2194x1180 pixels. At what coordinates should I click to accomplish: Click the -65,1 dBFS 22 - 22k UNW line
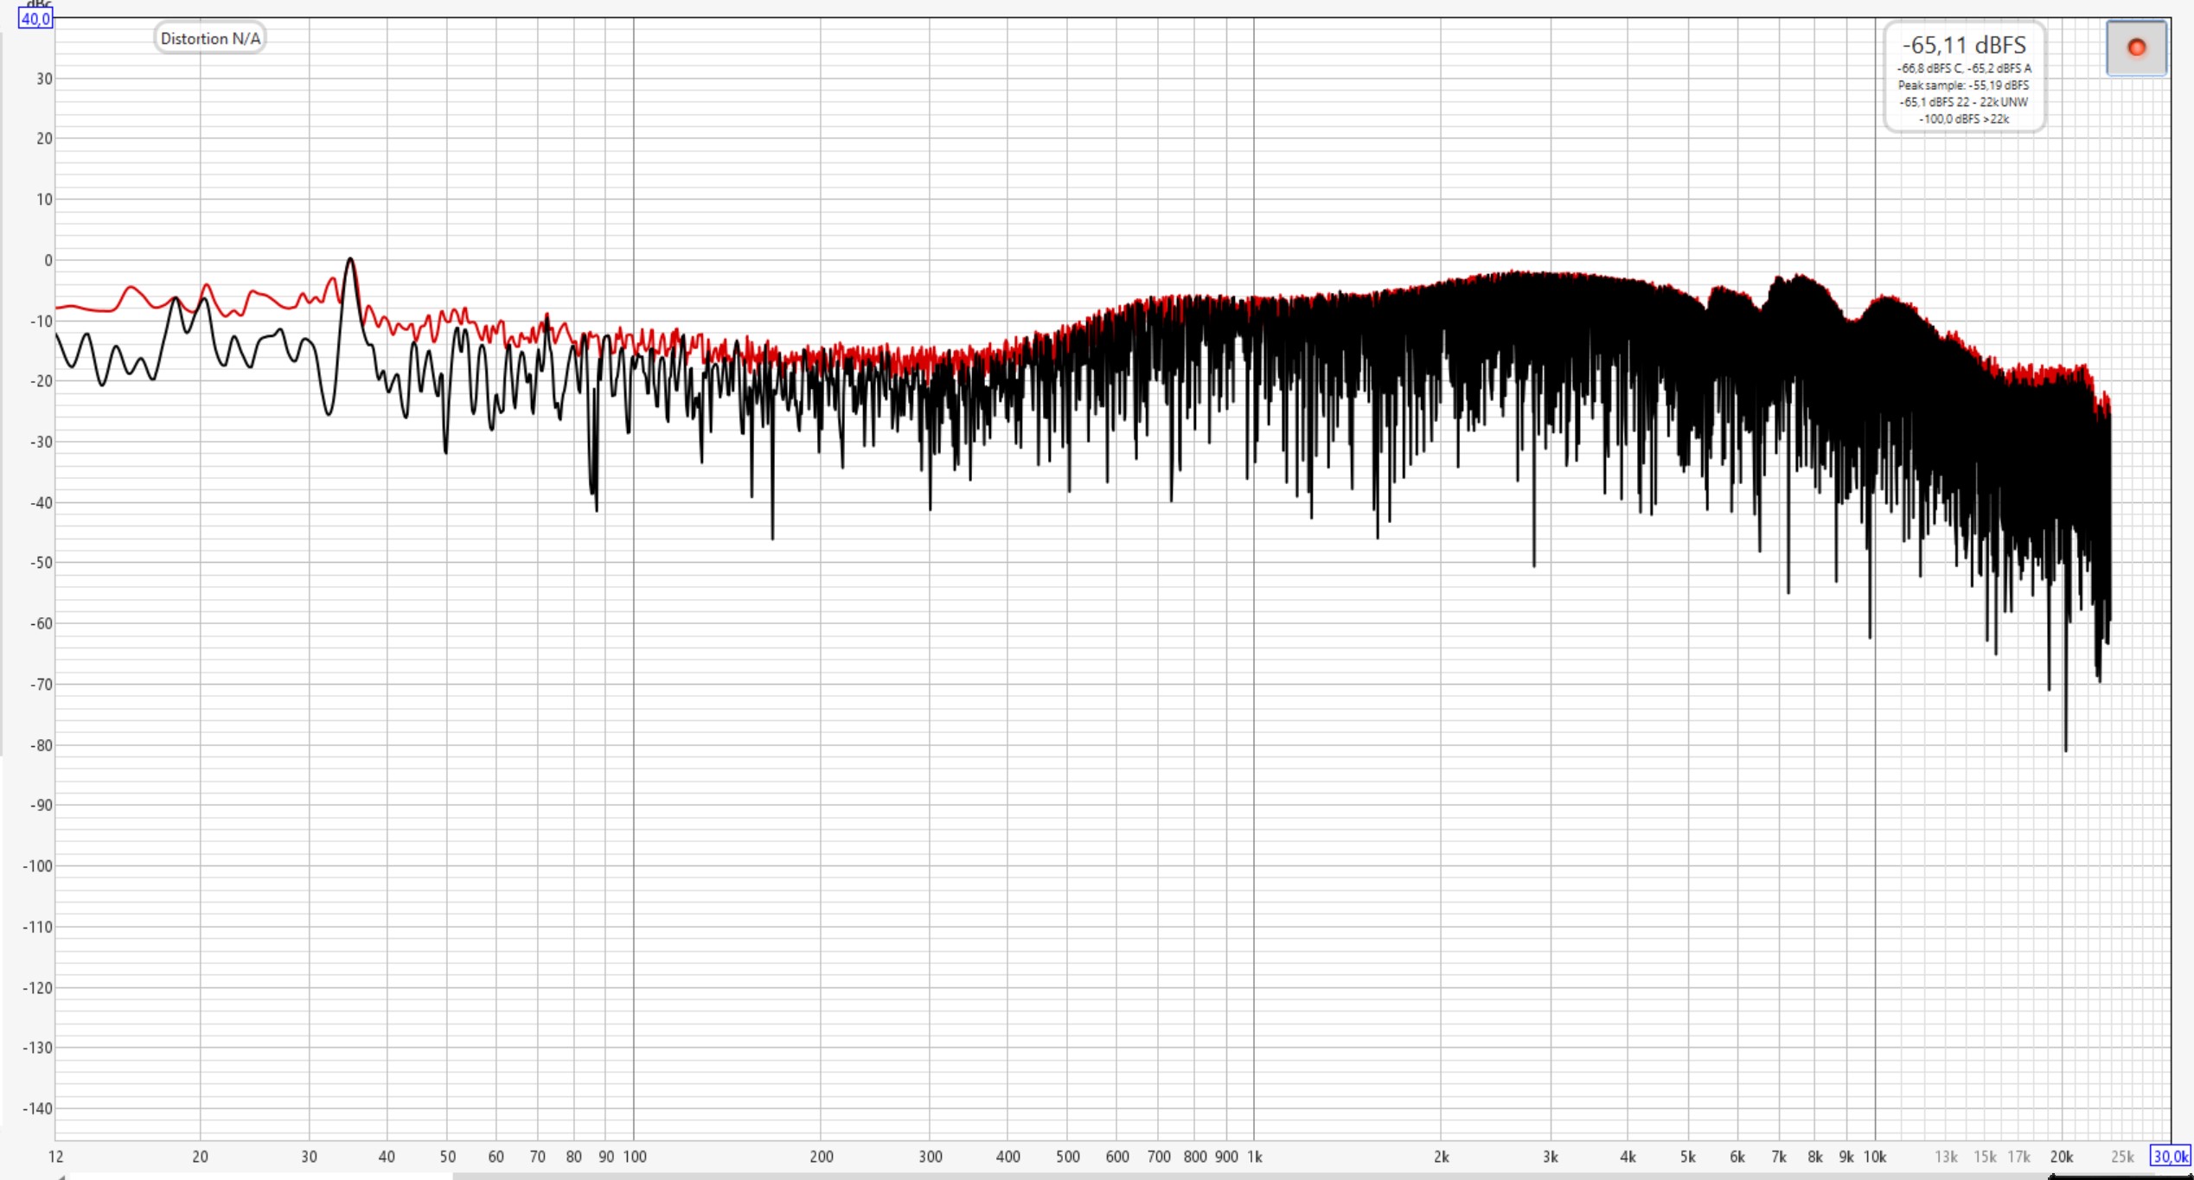pos(1963,102)
